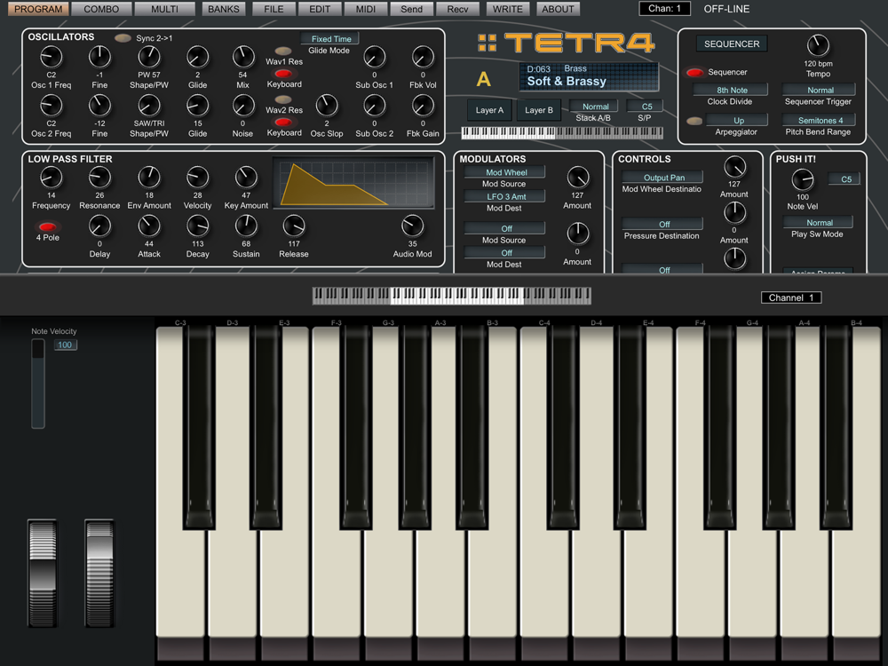
Task: Click the Tempo knob in sequencer
Action: tap(818, 46)
